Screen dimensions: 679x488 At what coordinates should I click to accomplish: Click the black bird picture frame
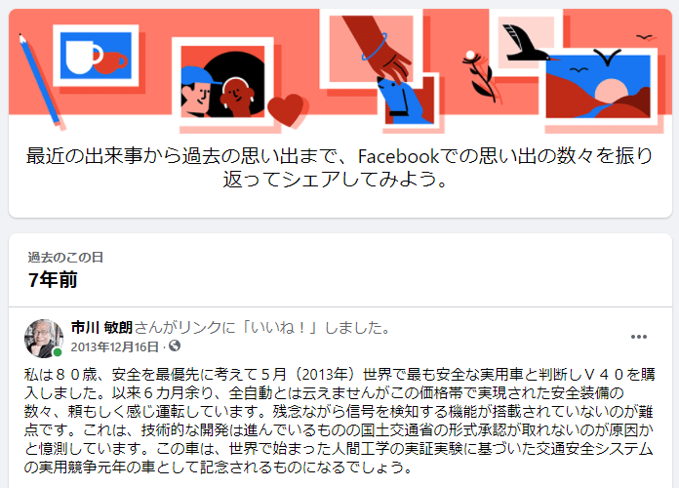pyautogui.click(x=526, y=39)
